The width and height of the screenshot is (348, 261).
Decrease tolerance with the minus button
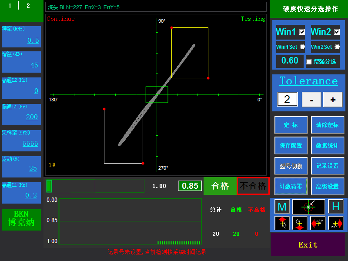311,100
